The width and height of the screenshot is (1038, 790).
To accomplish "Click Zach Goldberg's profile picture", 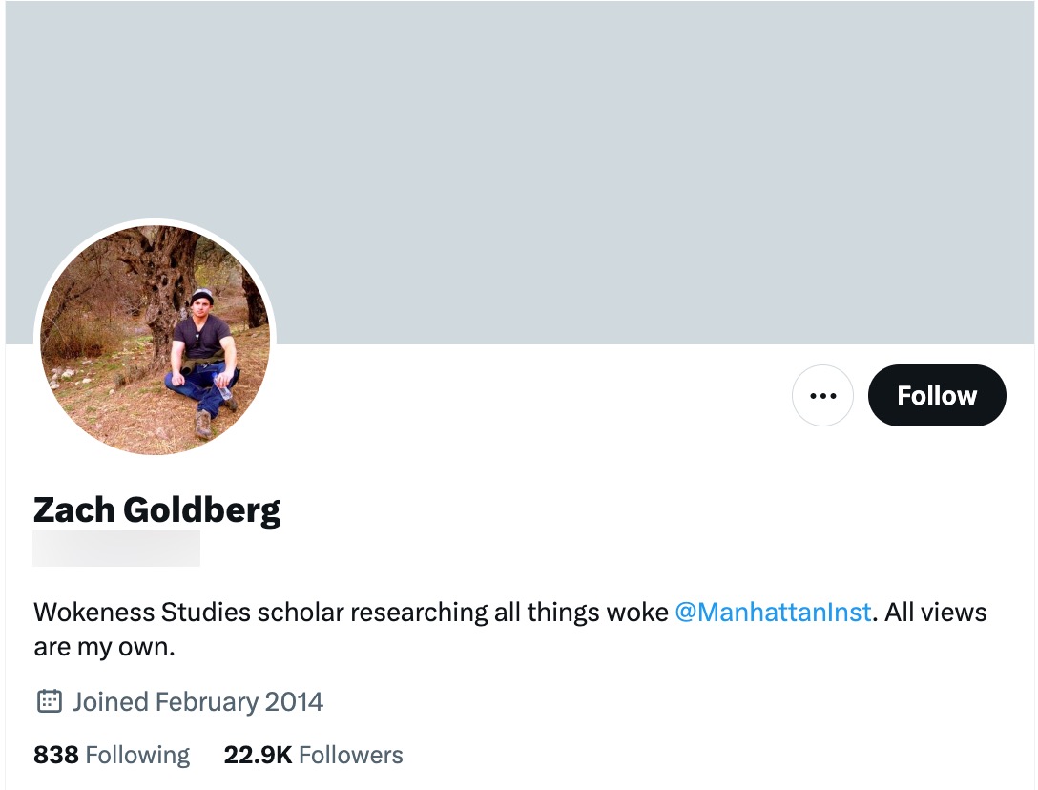I will [x=154, y=339].
